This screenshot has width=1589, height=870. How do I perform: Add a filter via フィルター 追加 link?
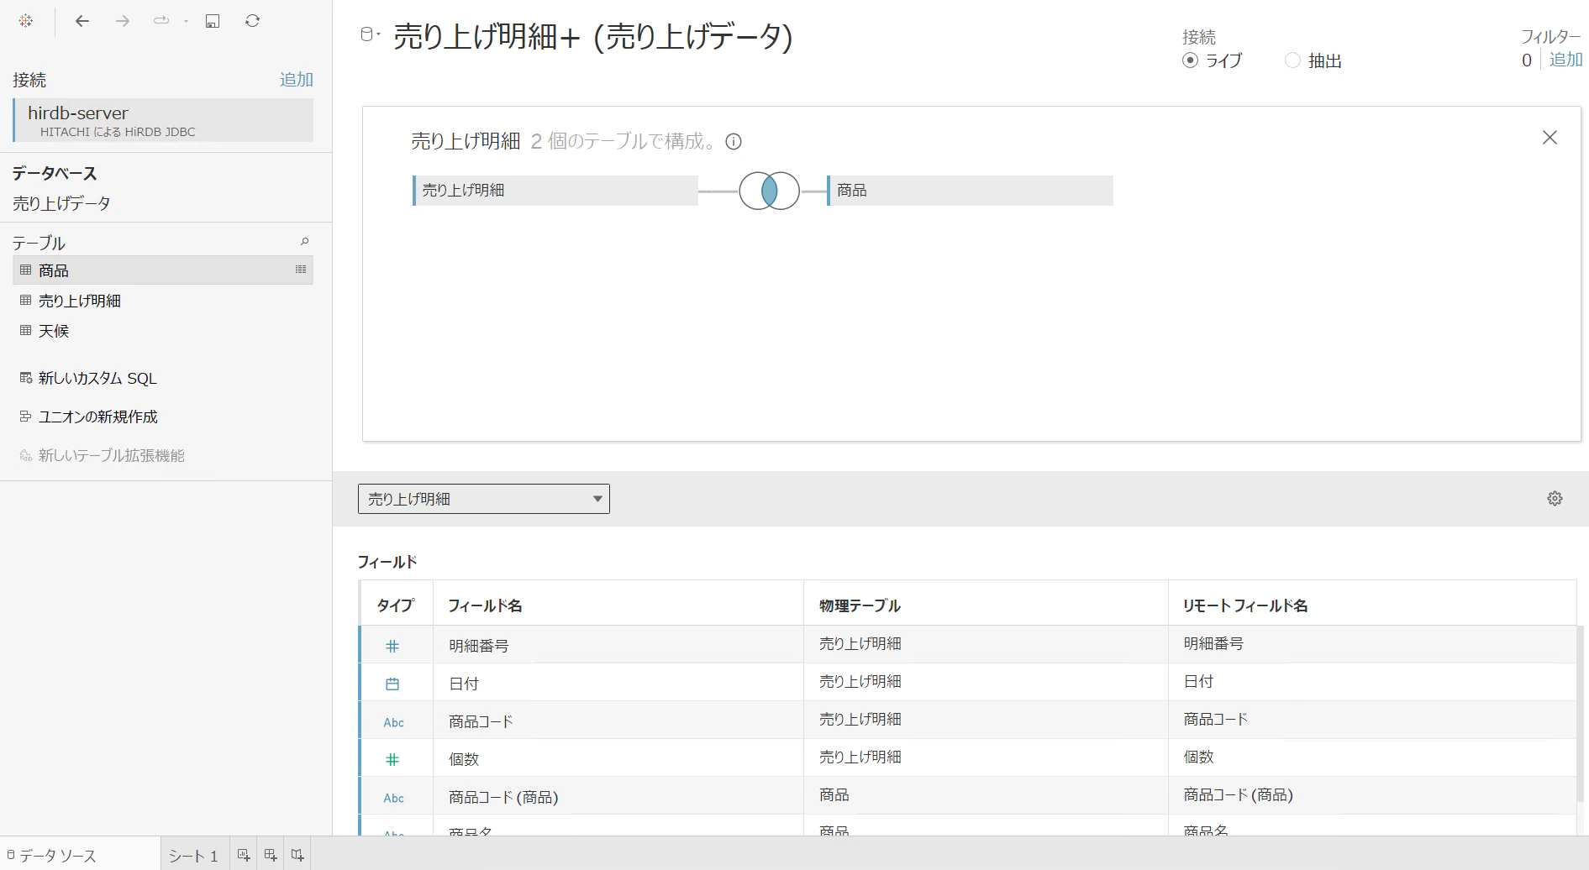tap(1565, 60)
